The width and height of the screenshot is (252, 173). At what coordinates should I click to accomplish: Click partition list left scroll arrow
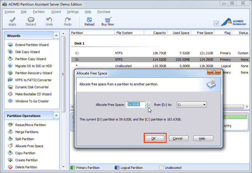(72, 107)
